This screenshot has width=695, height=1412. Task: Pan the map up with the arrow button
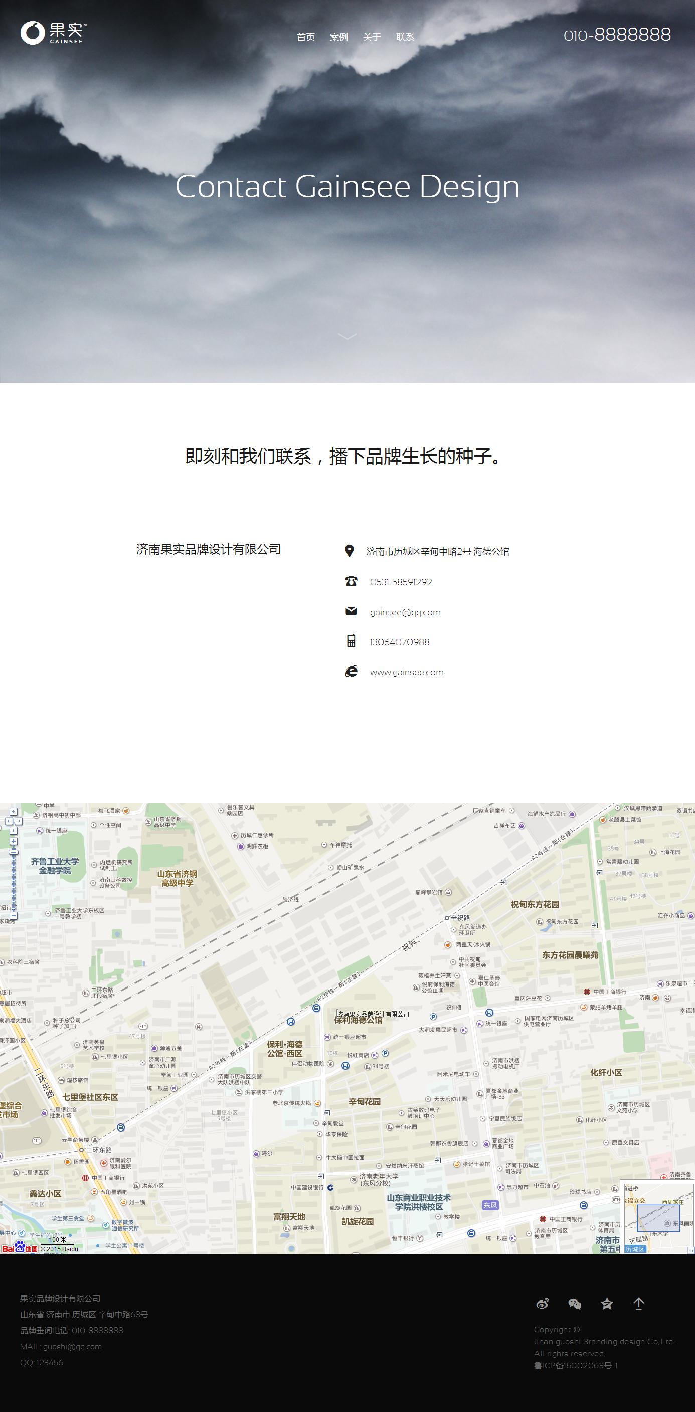pyautogui.click(x=13, y=812)
